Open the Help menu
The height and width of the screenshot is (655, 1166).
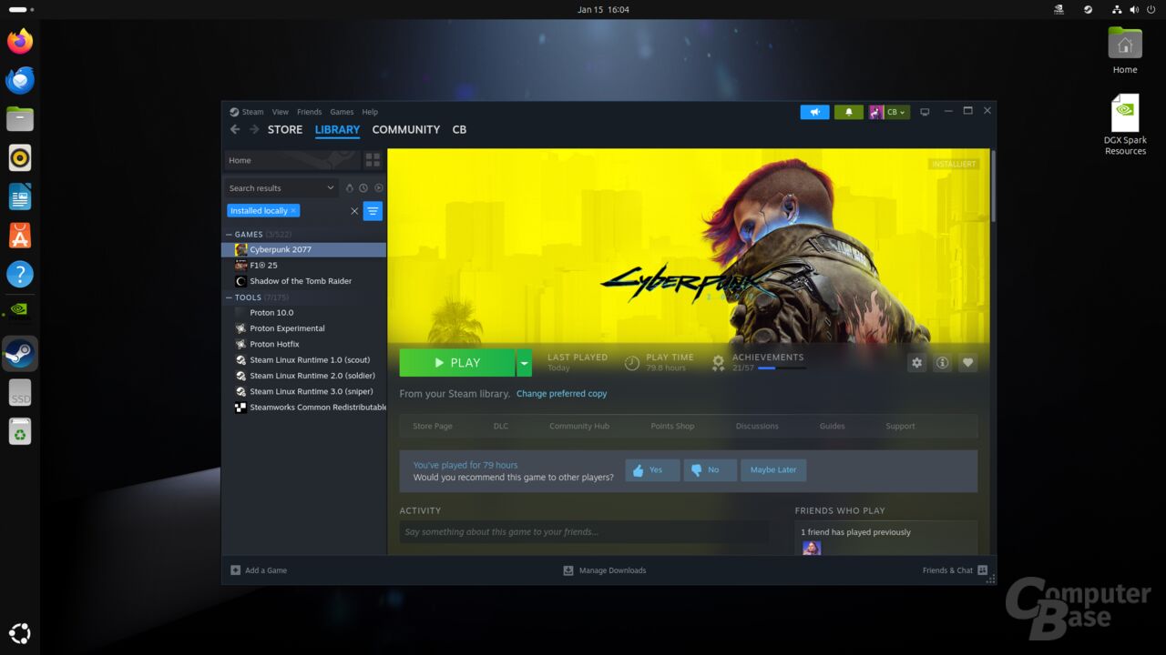coord(370,112)
